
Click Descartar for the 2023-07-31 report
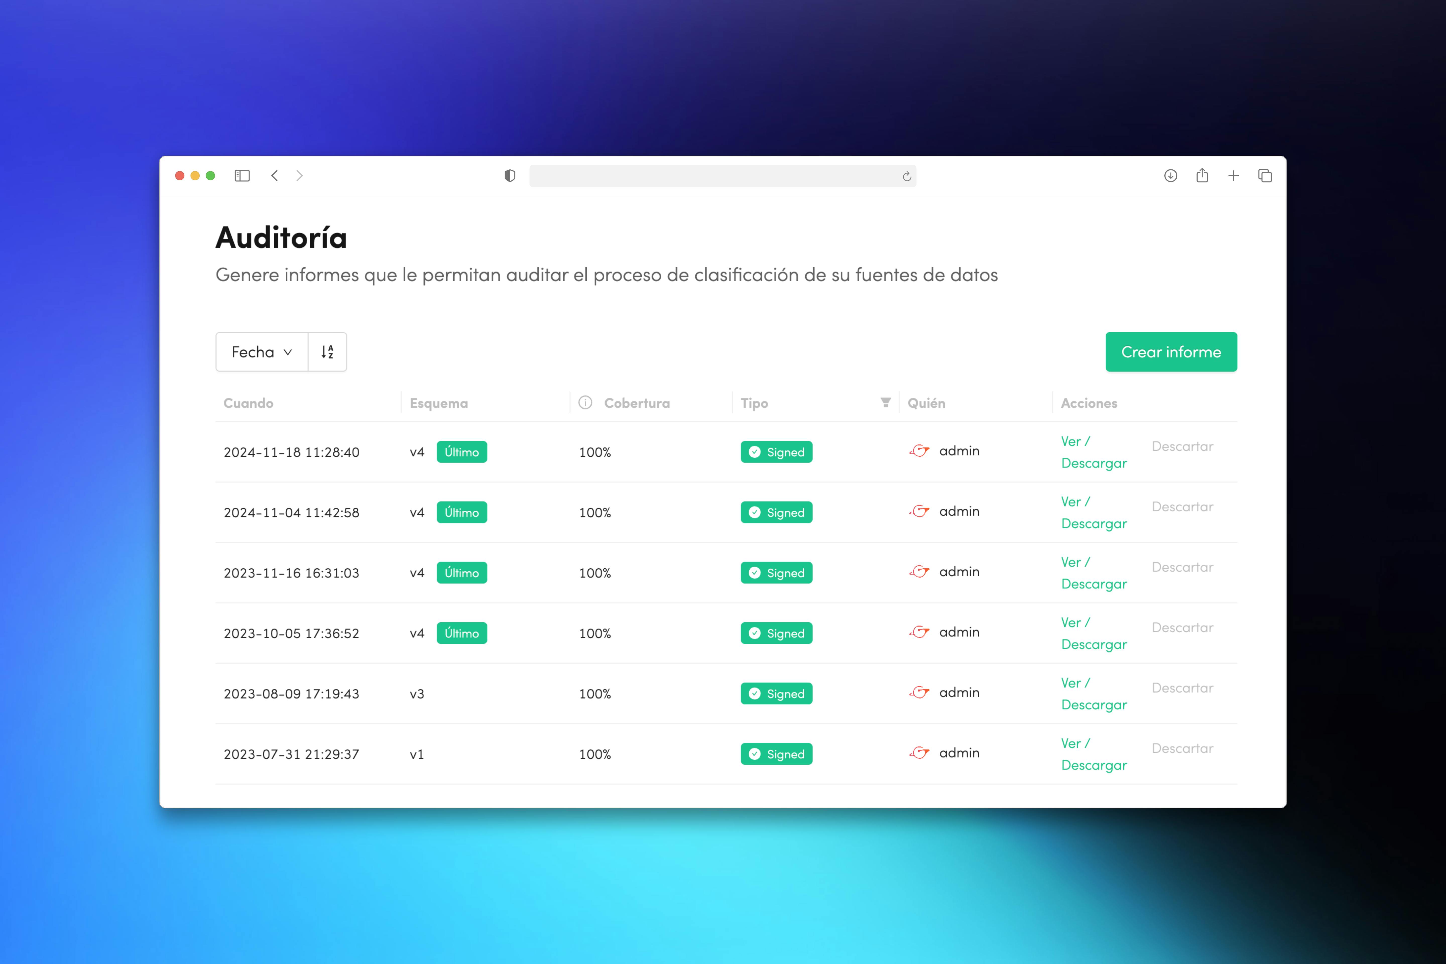[x=1182, y=748]
